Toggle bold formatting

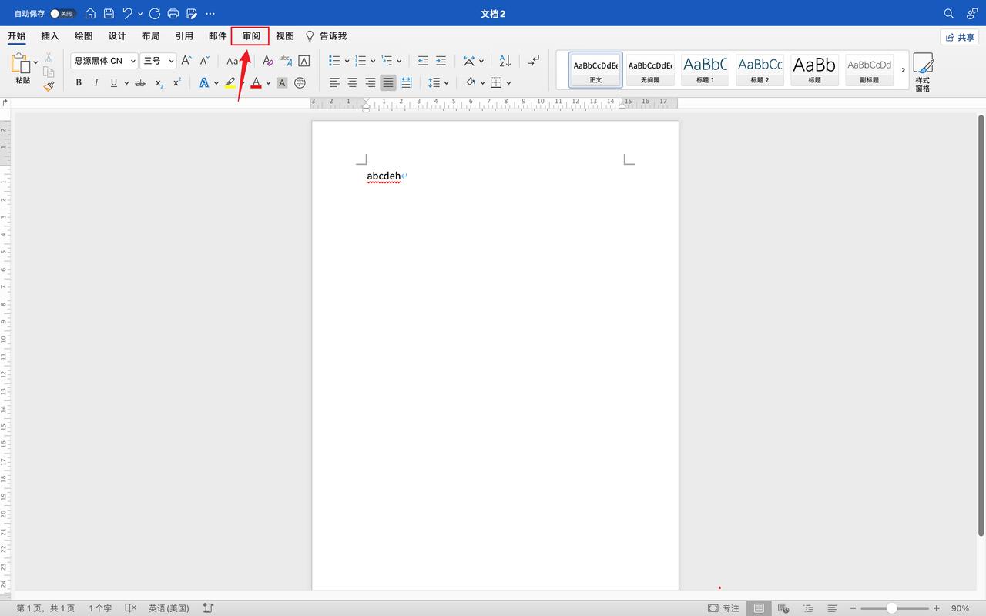pyautogui.click(x=79, y=82)
